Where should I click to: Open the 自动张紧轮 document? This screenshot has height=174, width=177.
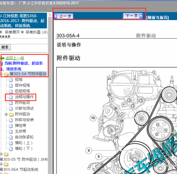click(x=24, y=137)
